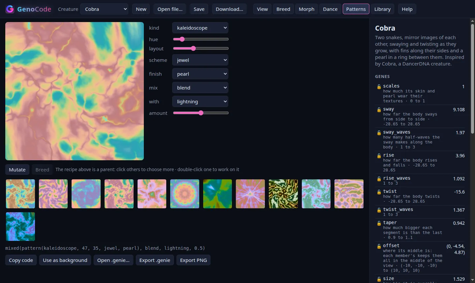Click the taper gene lock icon
This screenshot has width=475, height=283.
pos(379,223)
